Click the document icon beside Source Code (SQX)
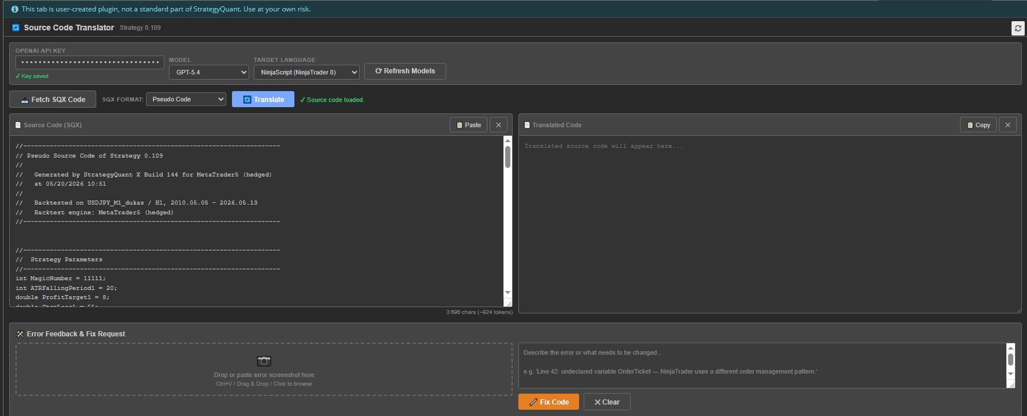 (x=18, y=125)
